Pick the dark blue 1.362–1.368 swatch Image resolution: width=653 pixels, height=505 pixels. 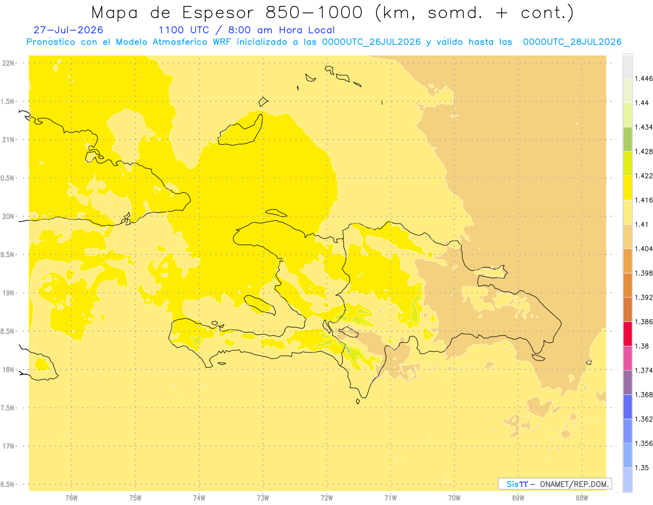[627, 406]
